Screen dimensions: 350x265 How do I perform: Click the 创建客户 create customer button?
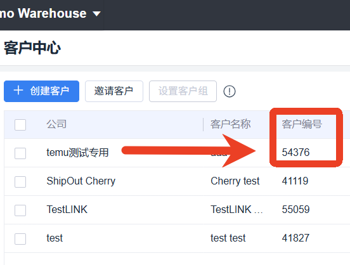(x=41, y=91)
